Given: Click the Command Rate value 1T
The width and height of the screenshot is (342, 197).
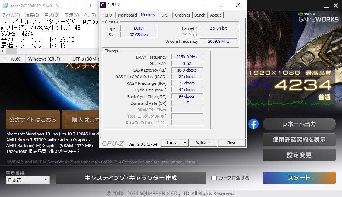Looking at the screenshot, I should point(187,103).
